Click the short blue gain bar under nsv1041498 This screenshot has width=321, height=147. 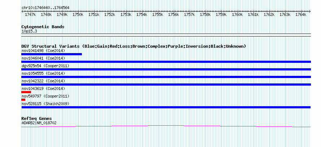[52, 54]
